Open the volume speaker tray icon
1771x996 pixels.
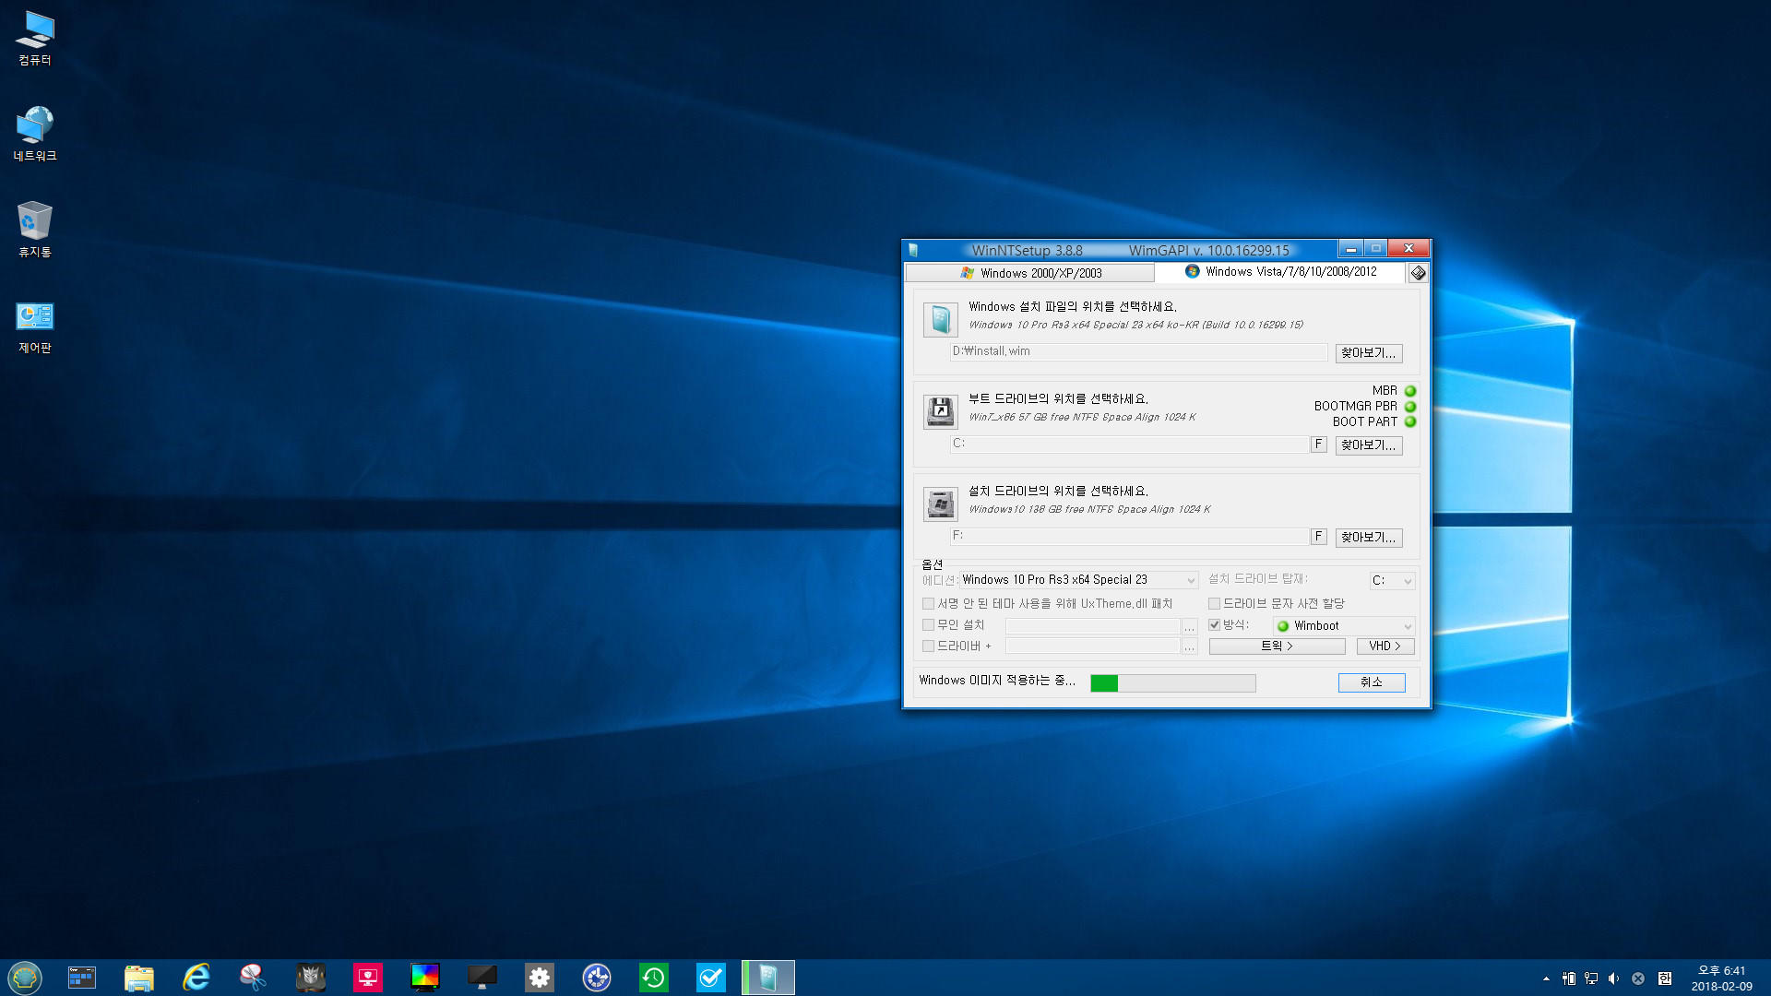1613,978
